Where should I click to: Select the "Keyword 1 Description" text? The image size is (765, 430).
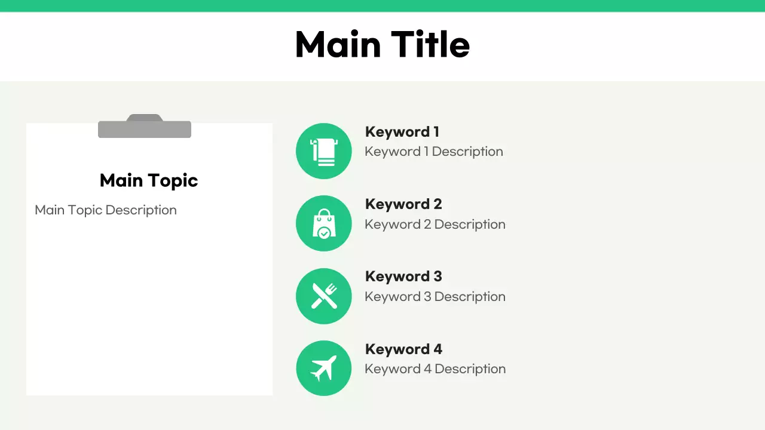(x=434, y=152)
